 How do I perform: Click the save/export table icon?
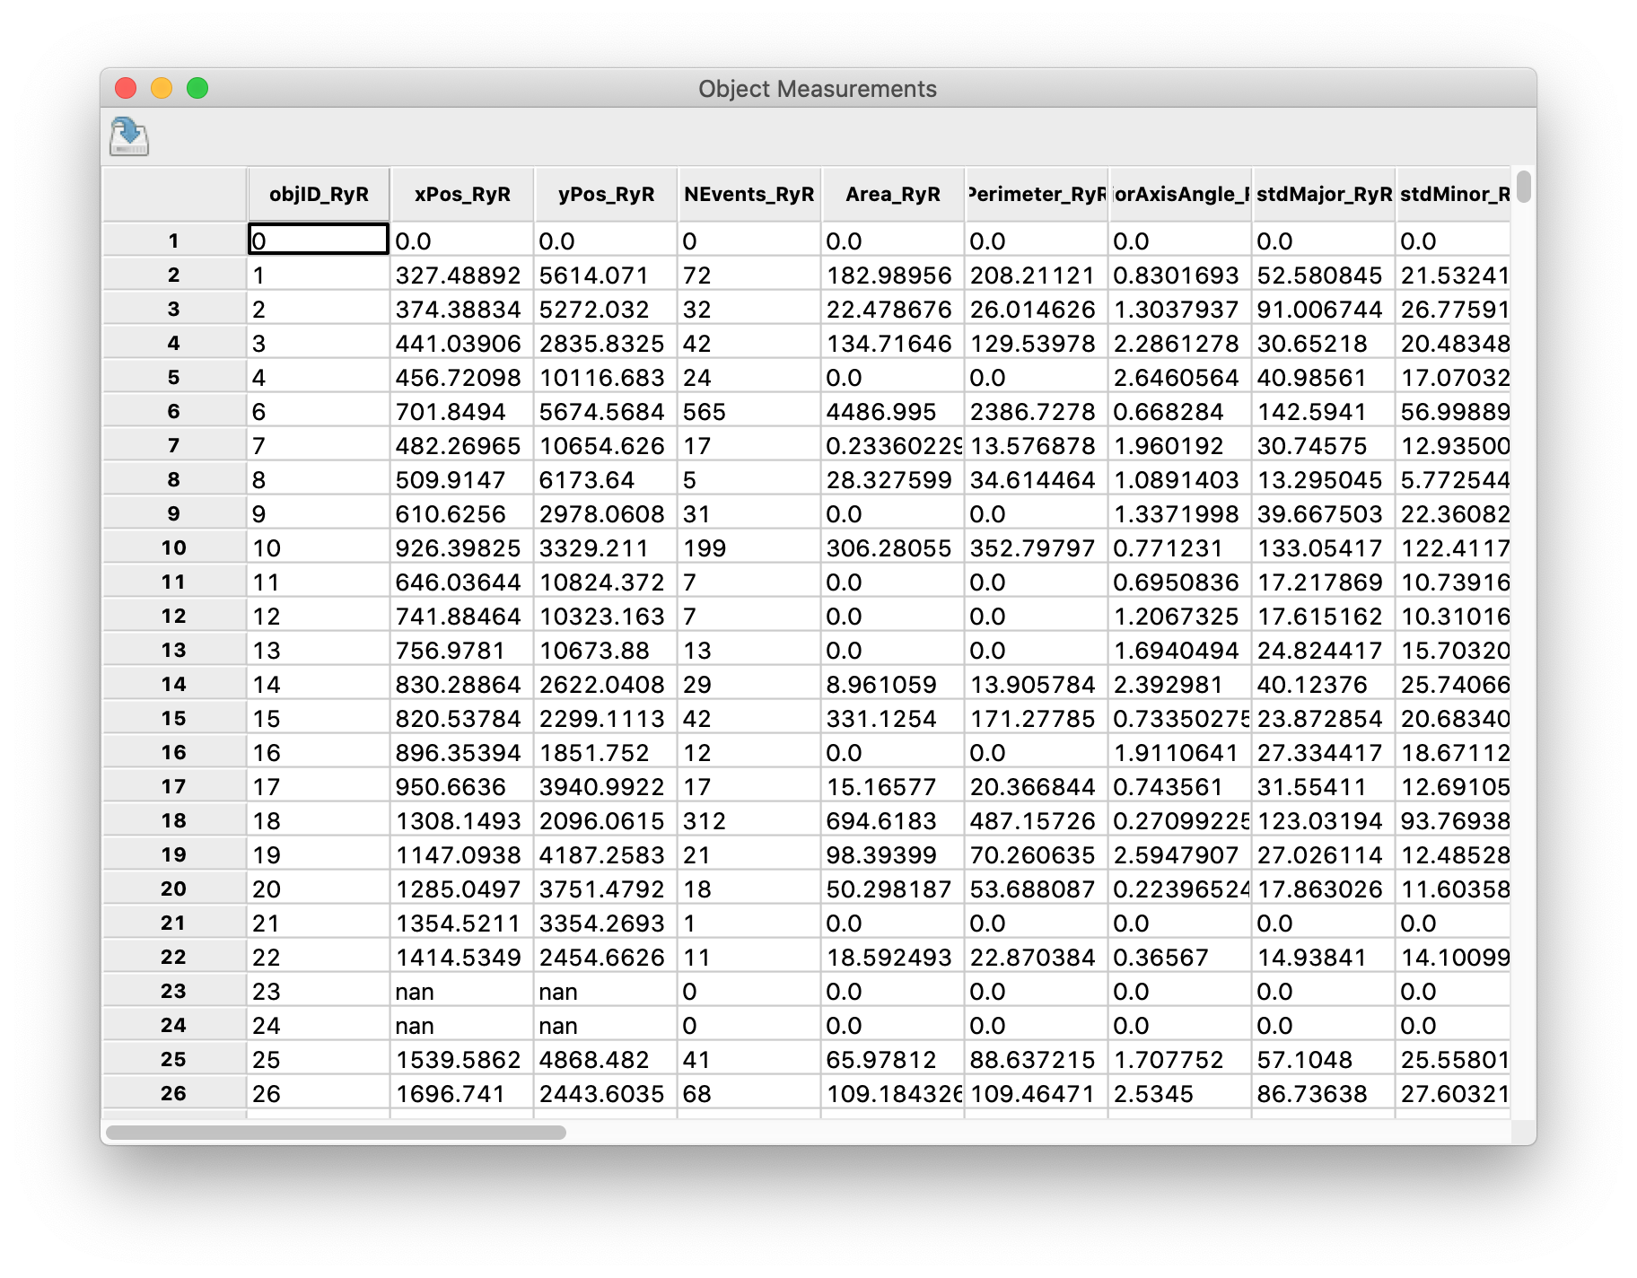point(129,136)
